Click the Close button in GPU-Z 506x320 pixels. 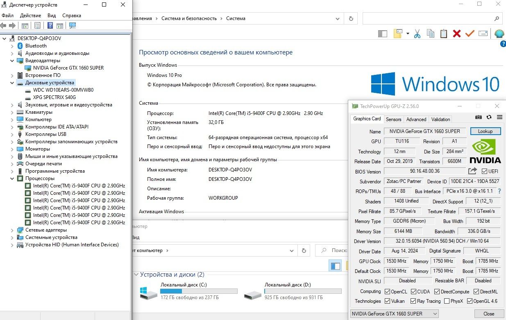click(489, 314)
